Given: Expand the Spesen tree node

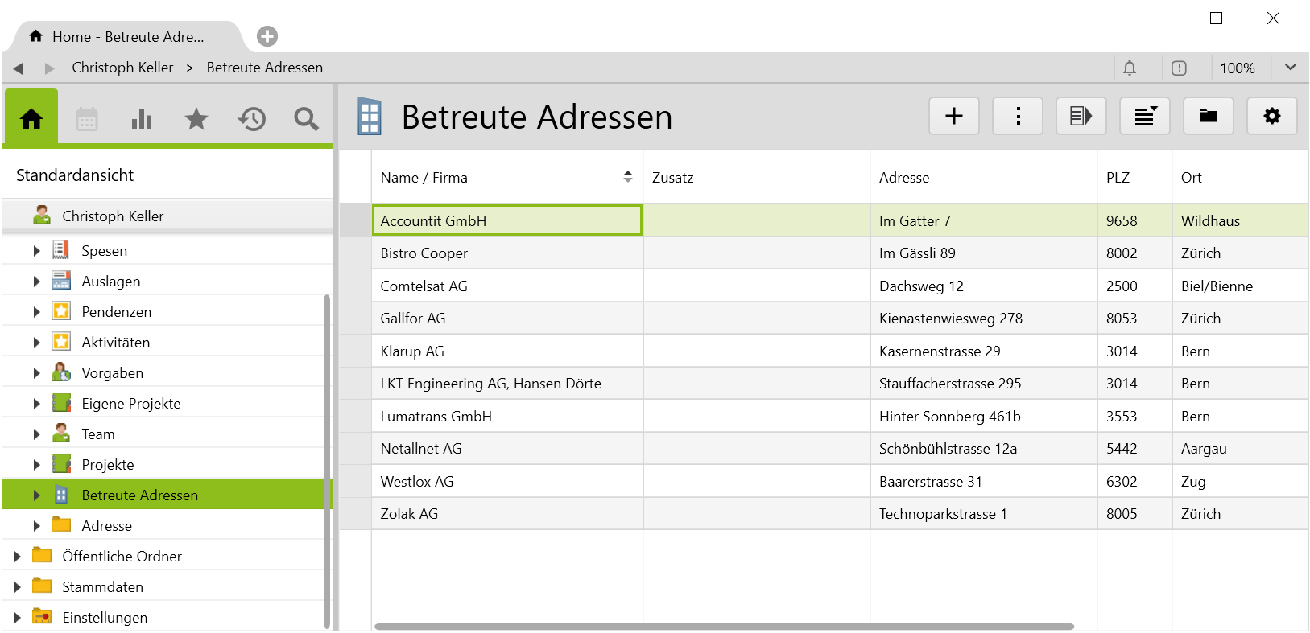Looking at the screenshot, I should tap(36, 251).
